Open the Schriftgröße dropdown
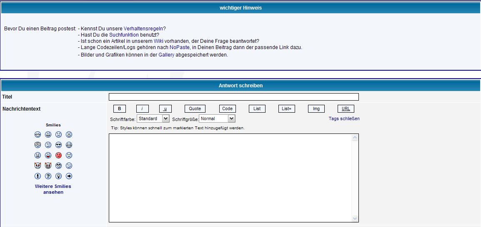 click(217, 118)
